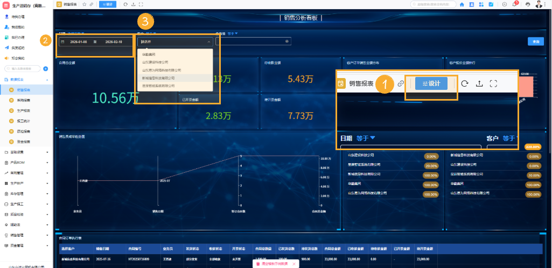The width and height of the screenshot is (552, 268).
Task: Open notifications via the bell icon
Action: tap(514, 4)
